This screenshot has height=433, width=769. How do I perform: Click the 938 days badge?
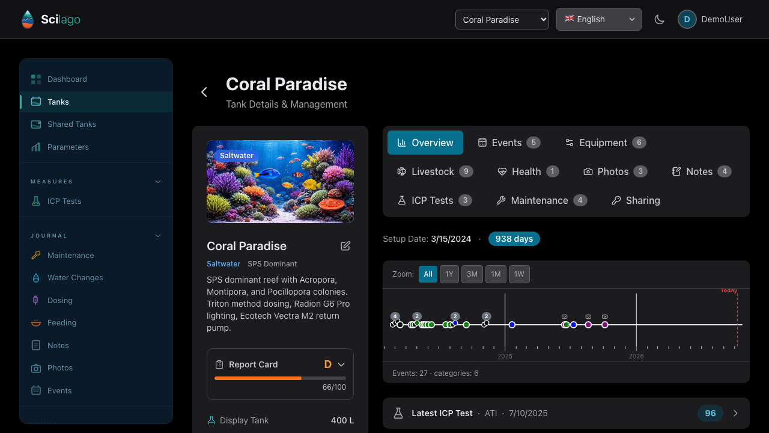[514, 239]
